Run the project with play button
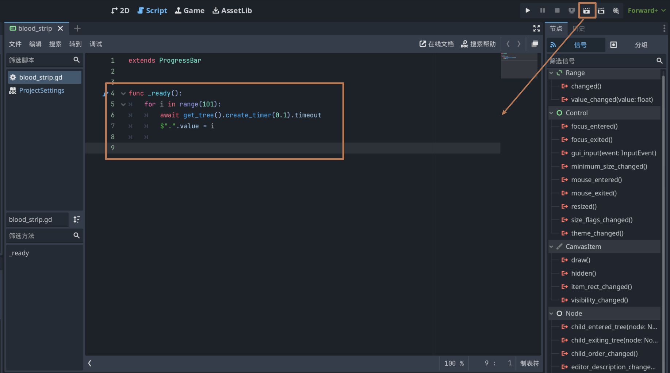This screenshot has height=373, width=670. point(528,11)
